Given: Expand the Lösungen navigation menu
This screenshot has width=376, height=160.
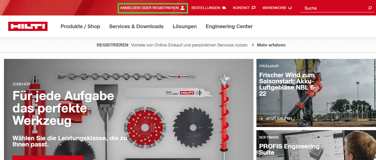Looking at the screenshot, I should [x=185, y=26].
